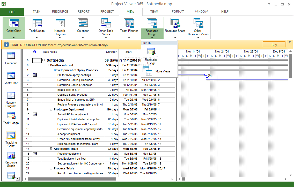The image size is (294, 187).
Task: Click the vertical scrollbar thumb of Gantt pane
Action: (x=290, y=66)
